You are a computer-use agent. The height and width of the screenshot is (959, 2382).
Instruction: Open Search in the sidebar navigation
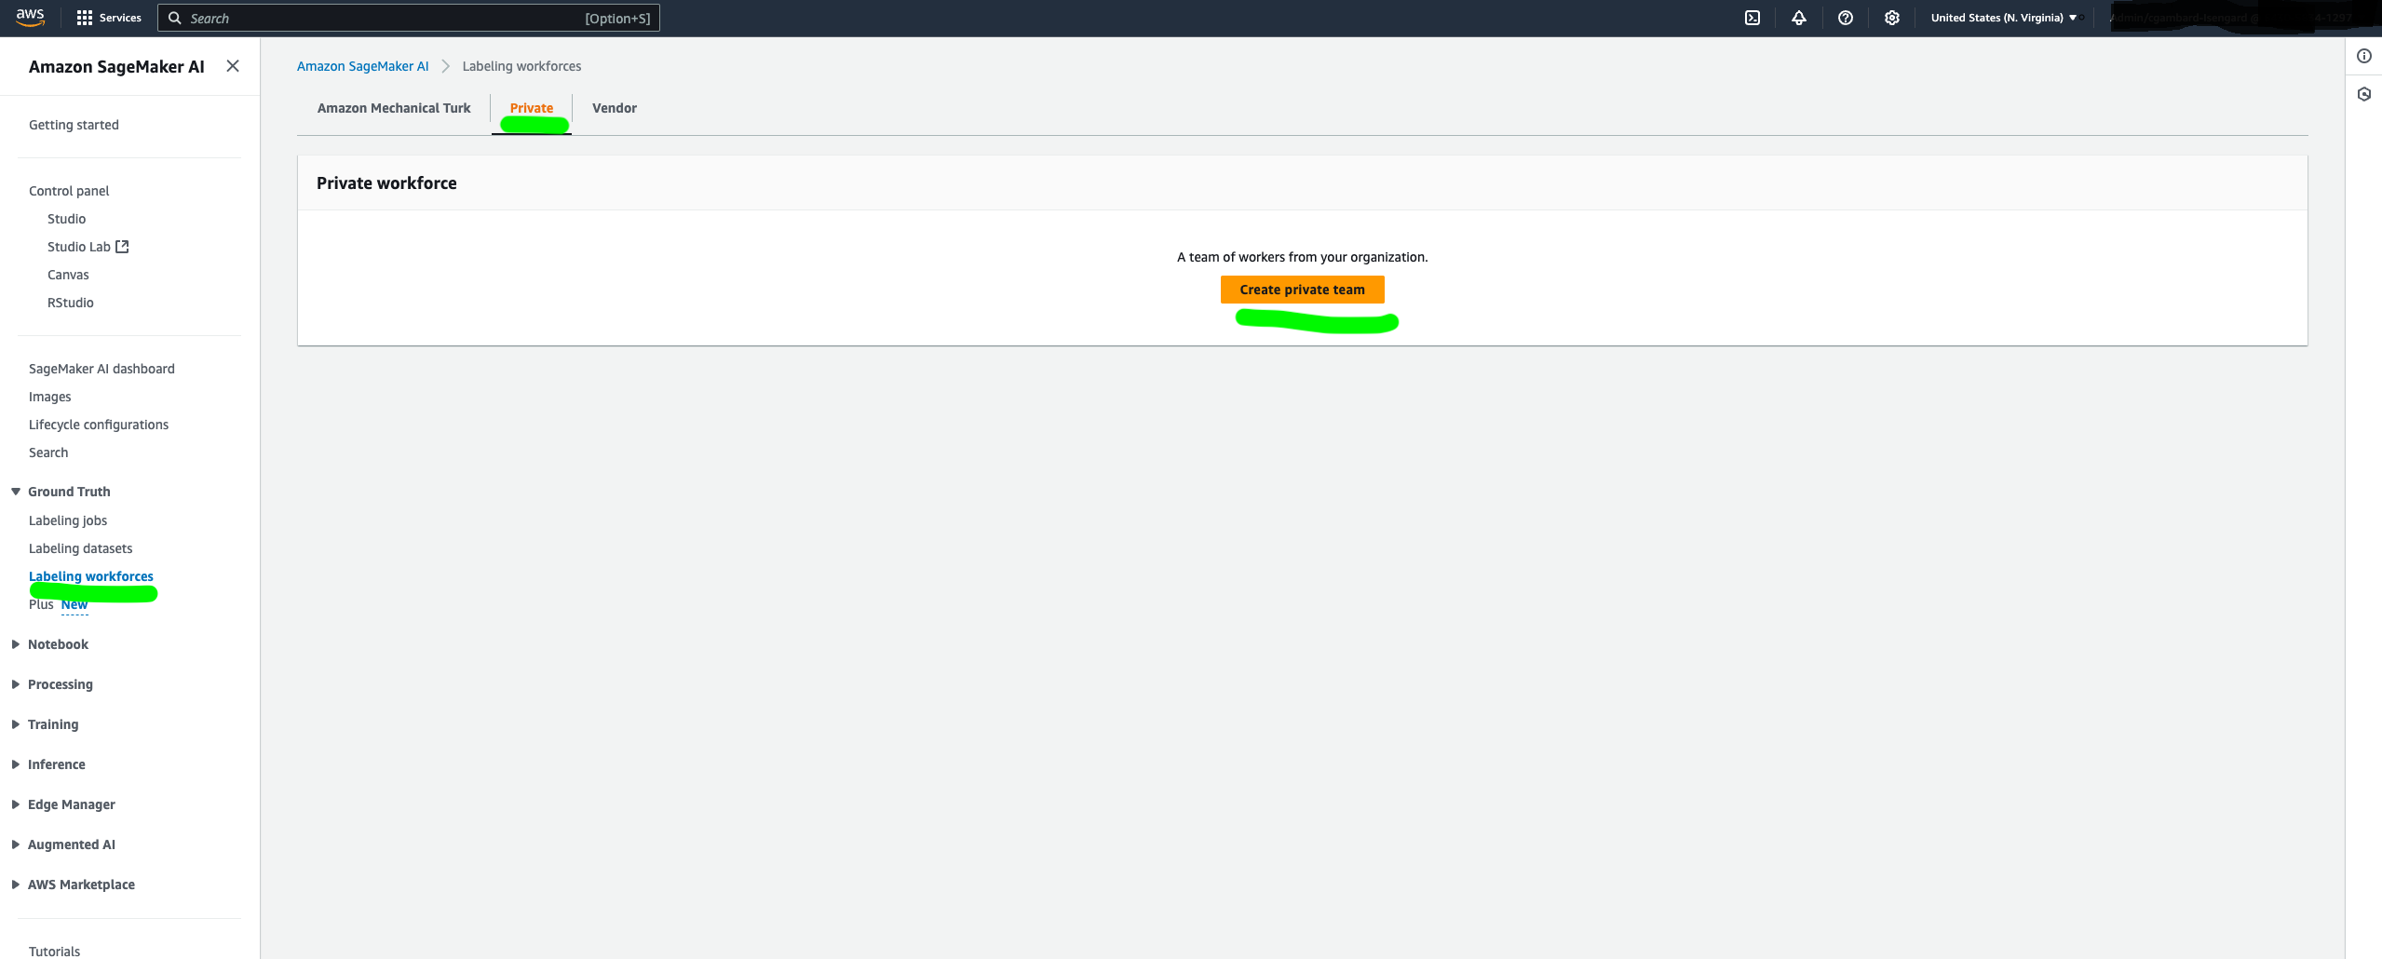pyautogui.click(x=48, y=452)
